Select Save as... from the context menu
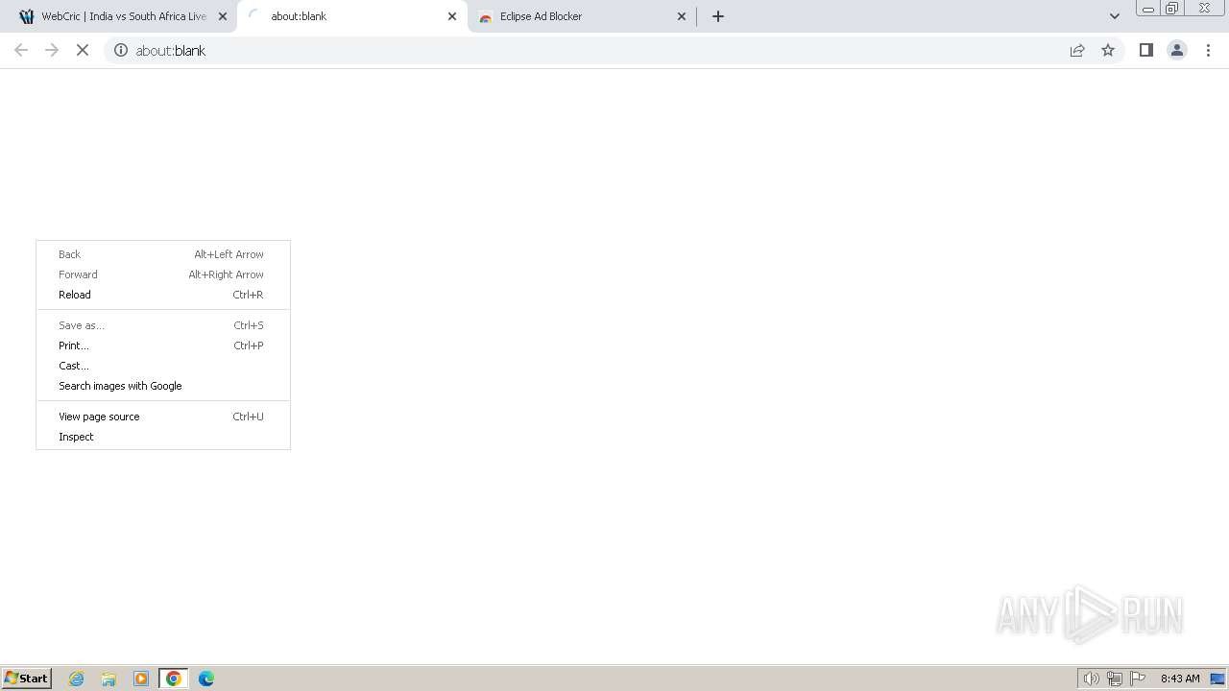This screenshot has width=1229, height=691. [163, 325]
